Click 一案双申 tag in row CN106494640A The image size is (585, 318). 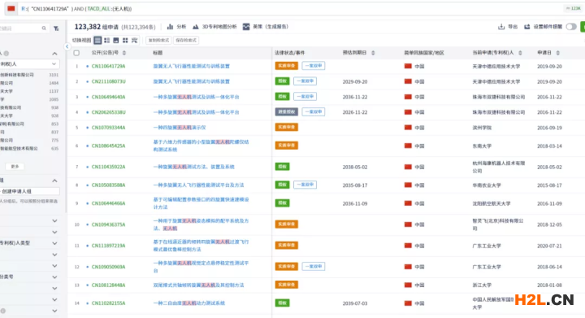point(305,96)
